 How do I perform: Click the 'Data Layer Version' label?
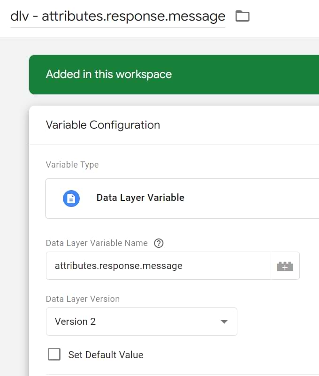click(x=83, y=299)
